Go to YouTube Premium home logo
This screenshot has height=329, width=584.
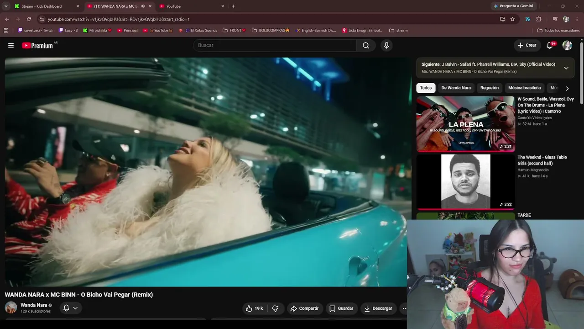[37, 45]
